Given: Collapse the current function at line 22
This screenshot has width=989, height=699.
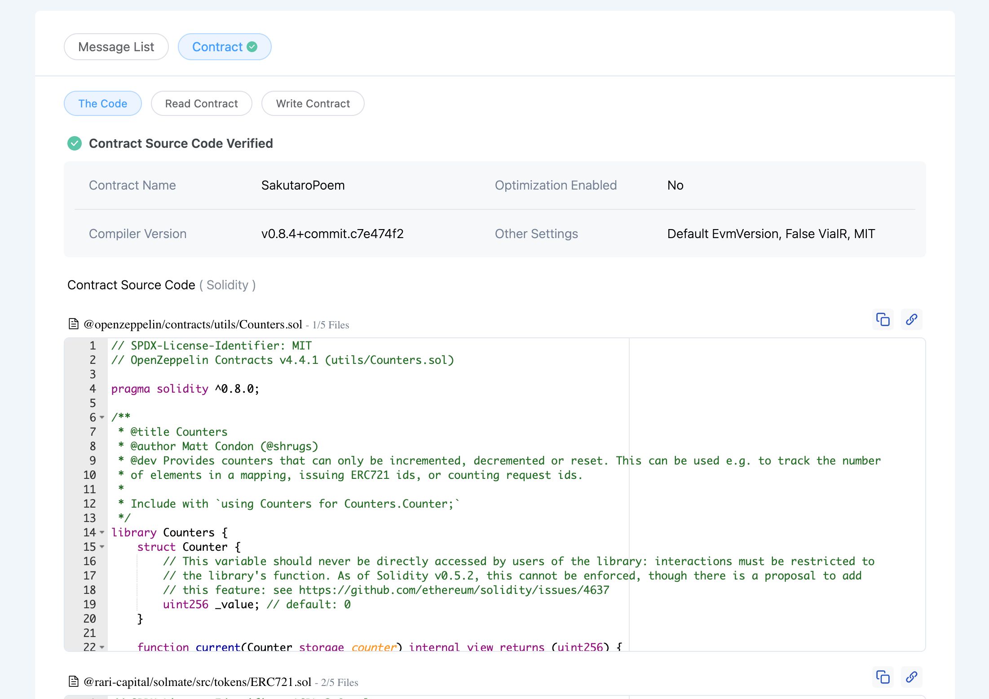Looking at the screenshot, I should pyautogui.click(x=102, y=647).
